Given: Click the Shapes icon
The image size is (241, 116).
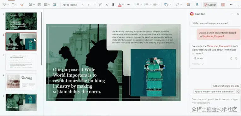Looking at the screenshot, I should (166, 5).
